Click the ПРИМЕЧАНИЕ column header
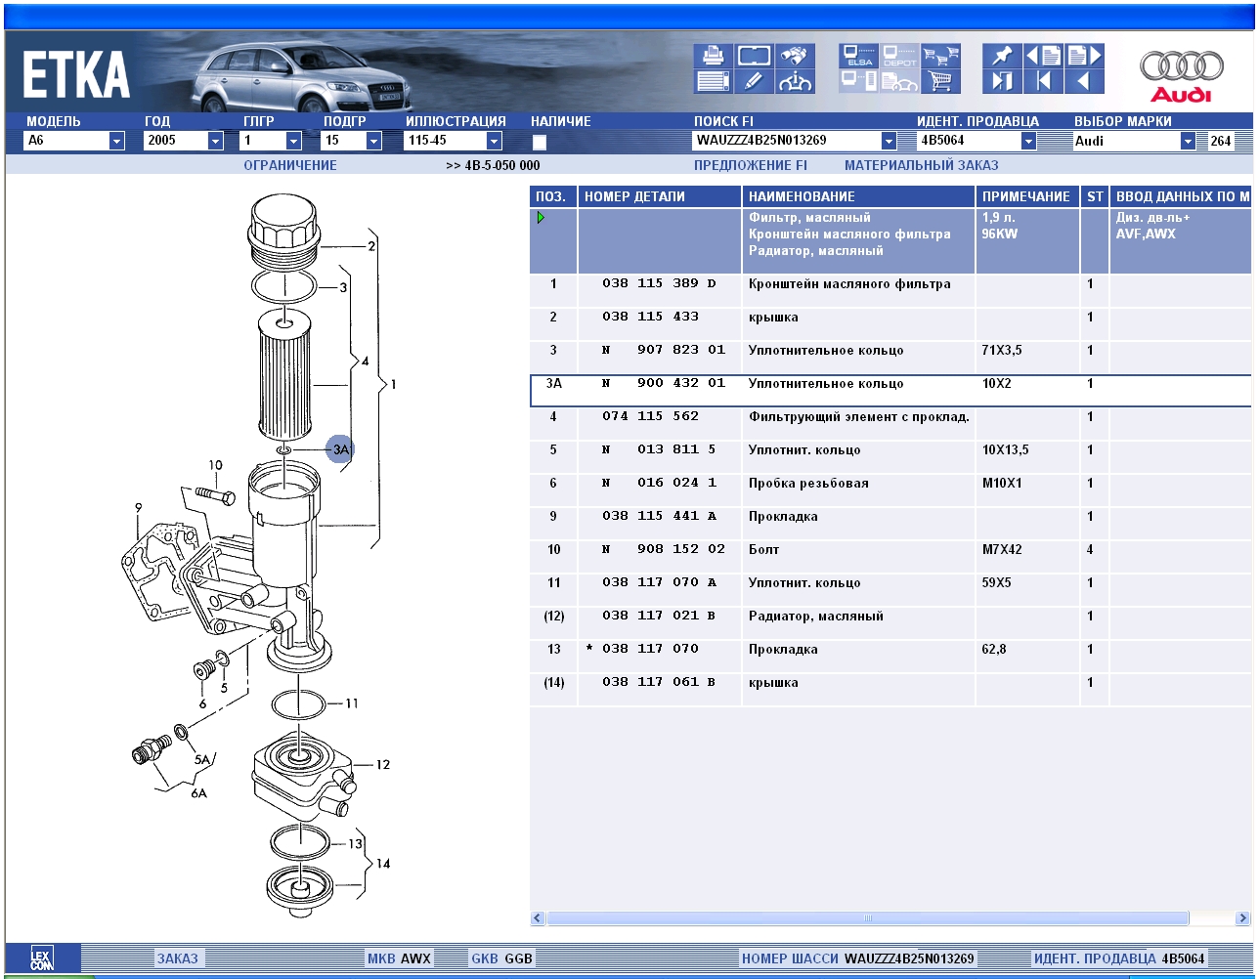The image size is (1259, 979). coord(1027,196)
